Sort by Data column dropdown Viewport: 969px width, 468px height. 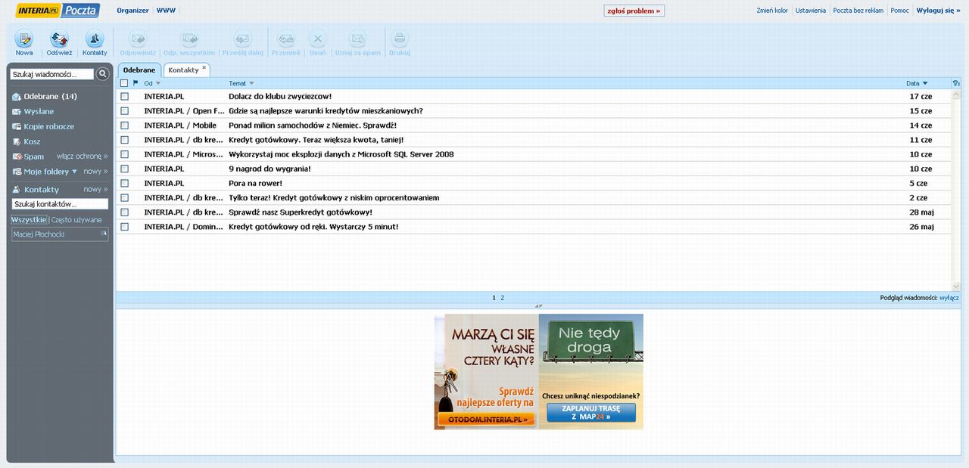coord(925,83)
